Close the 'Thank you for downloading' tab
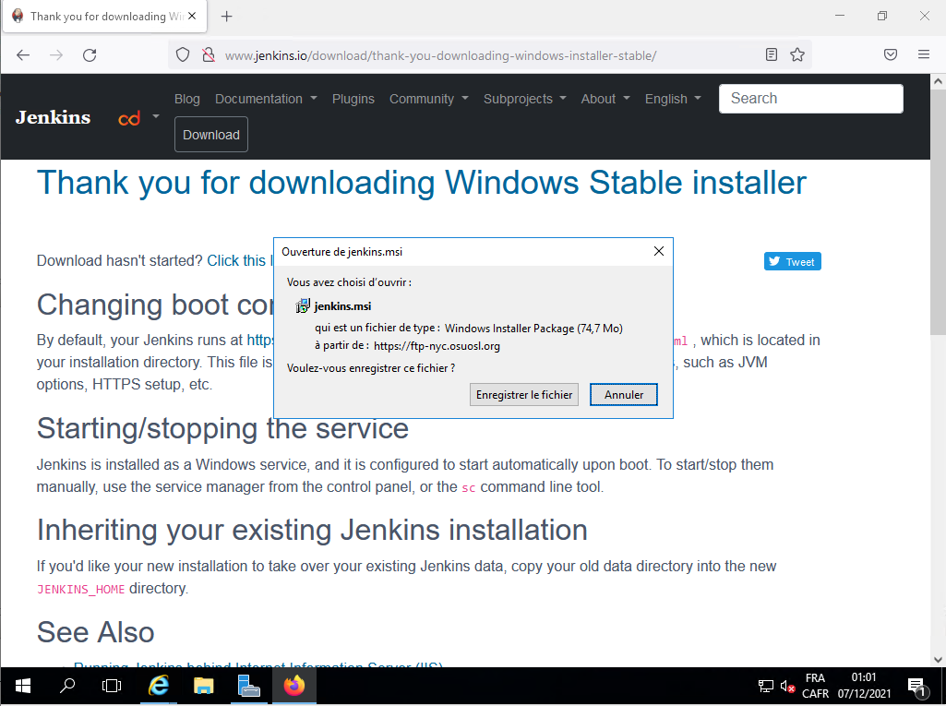 pyautogui.click(x=192, y=16)
